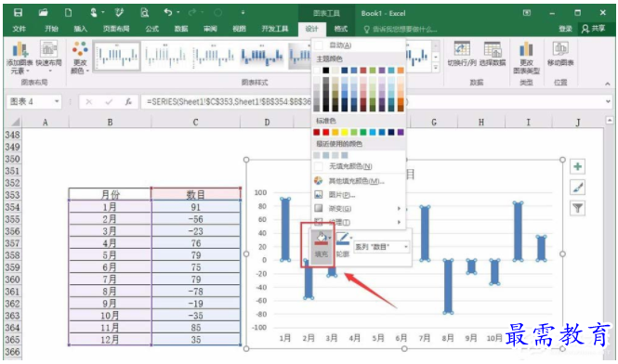Click the cancel X icon in formula bar
The width and height of the screenshot is (618, 364).
[x=88, y=102]
